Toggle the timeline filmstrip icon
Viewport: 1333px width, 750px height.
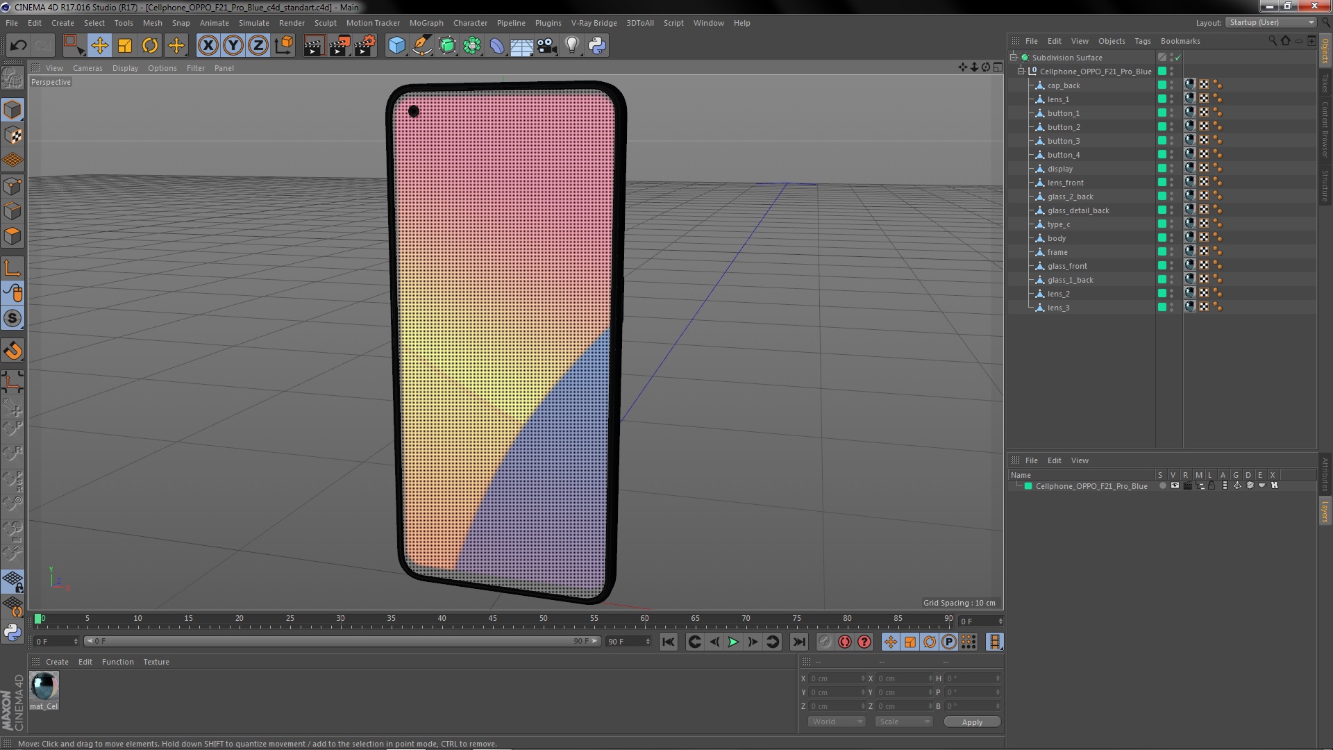[994, 642]
